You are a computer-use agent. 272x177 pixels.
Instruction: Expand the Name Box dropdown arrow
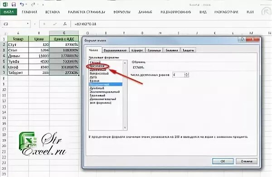point(28,23)
